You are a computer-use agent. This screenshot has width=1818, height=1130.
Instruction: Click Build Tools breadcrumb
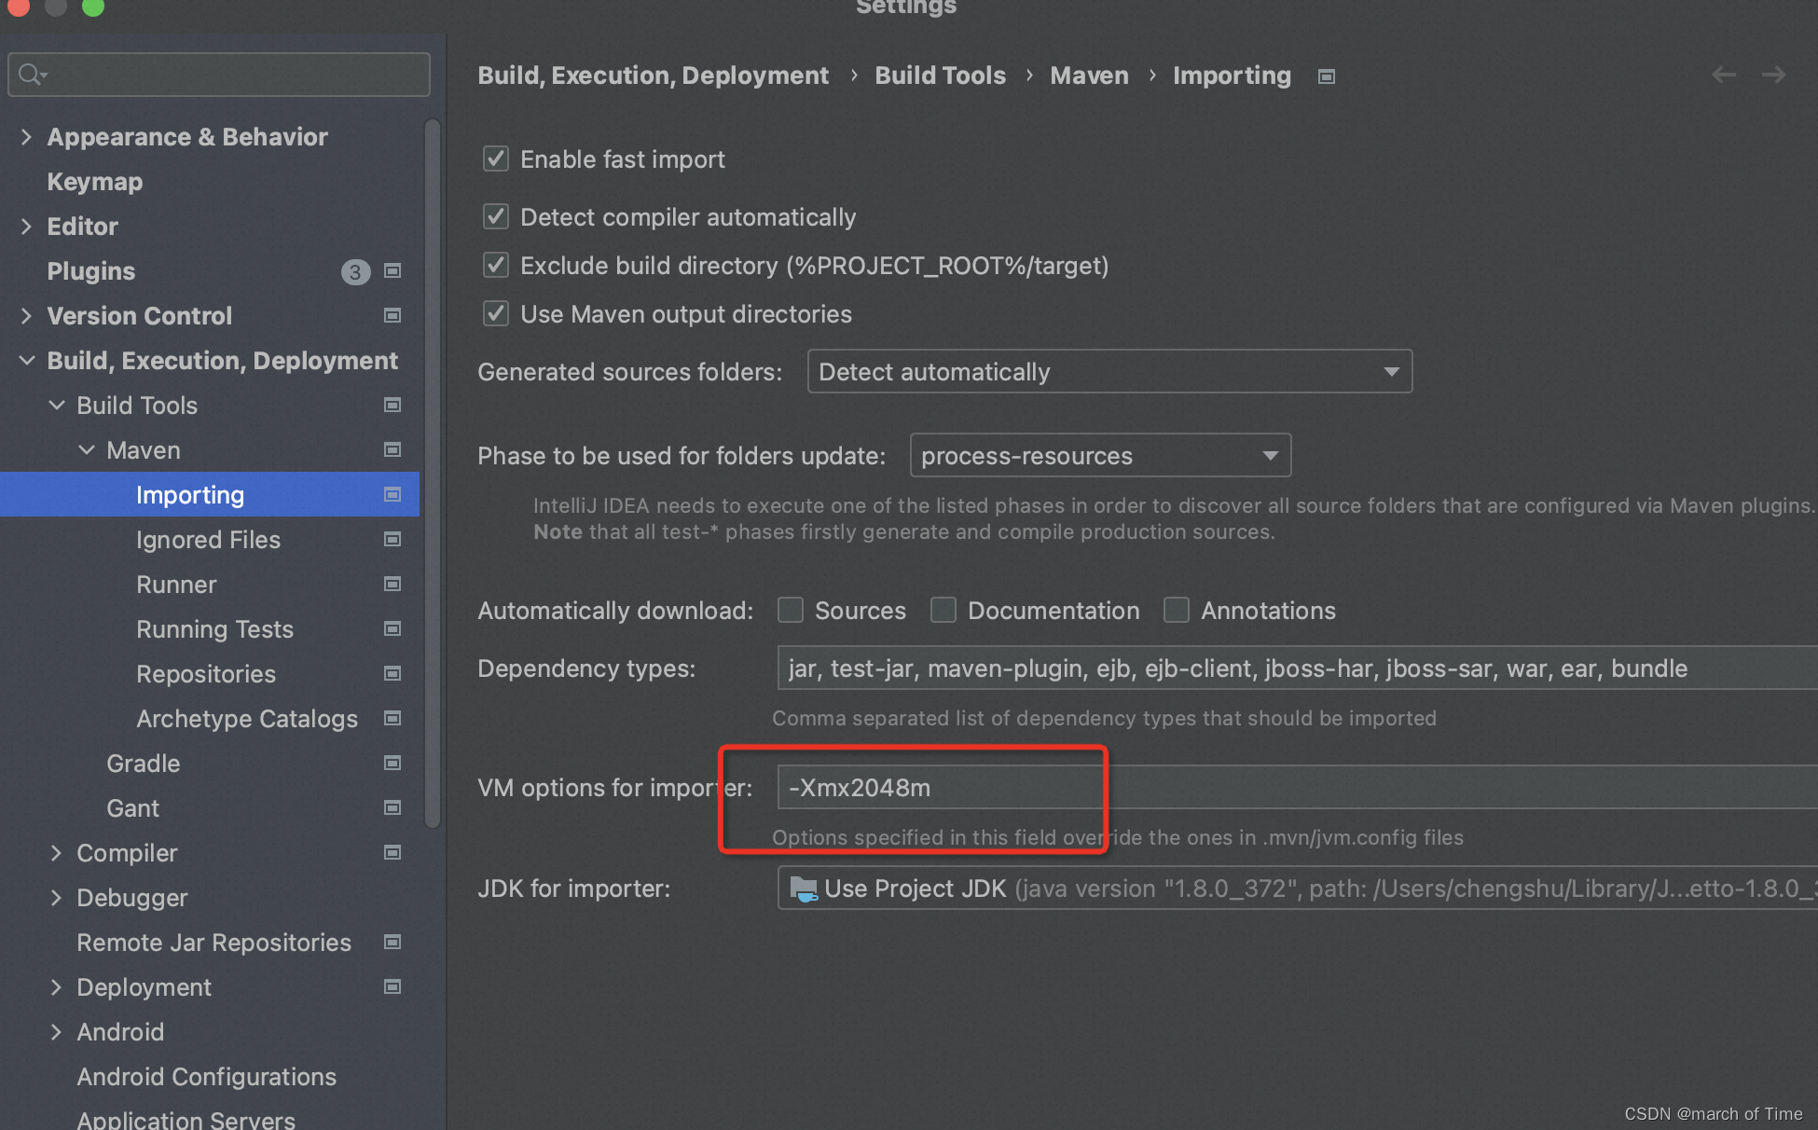point(940,76)
